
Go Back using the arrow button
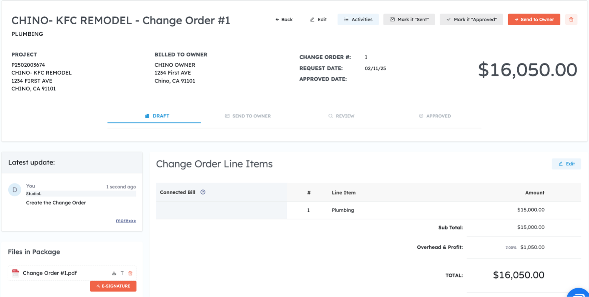point(284,20)
